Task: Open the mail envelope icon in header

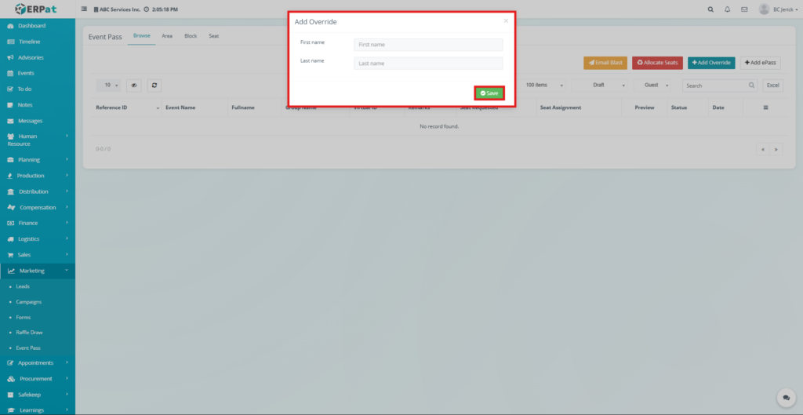Action: click(x=743, y=9)
